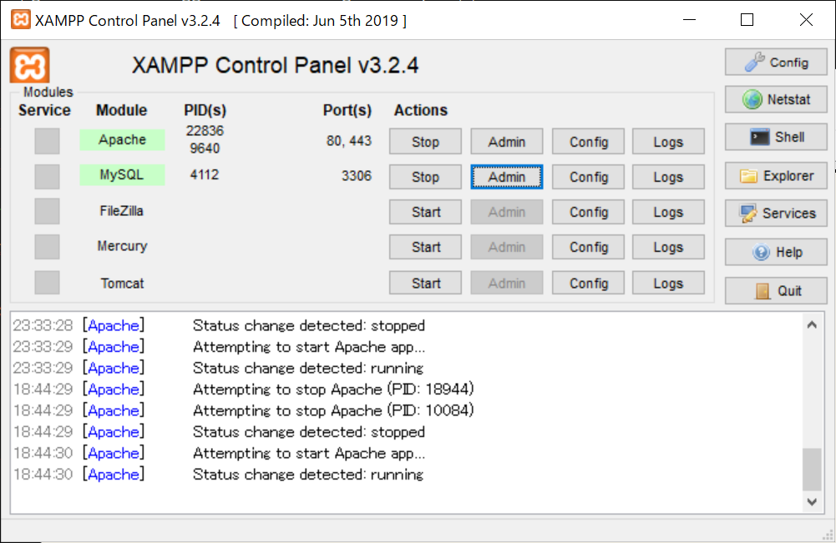This screenshot has width=836, height=543.
Task: Open Mercury Config menu
Action: pyautogui.click(x=588, y=247)
